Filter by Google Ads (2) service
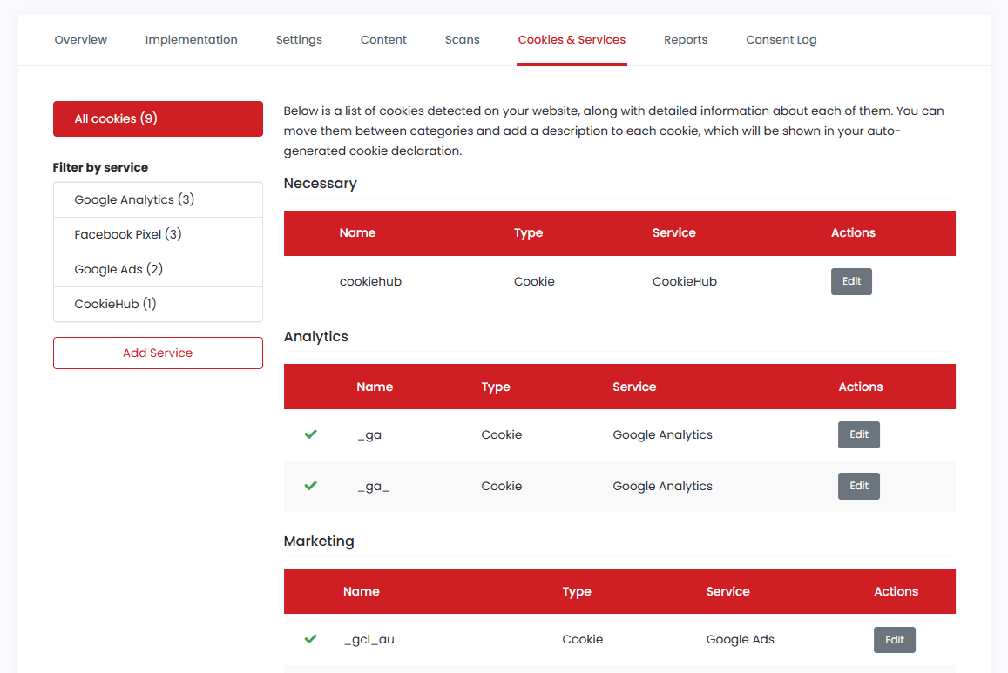Screen dimensions: 1008x673 point(158,269)
